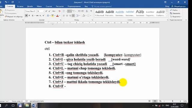Toggle Underline (Ч) formatting button
192x108 pixels.
point(32,16)
